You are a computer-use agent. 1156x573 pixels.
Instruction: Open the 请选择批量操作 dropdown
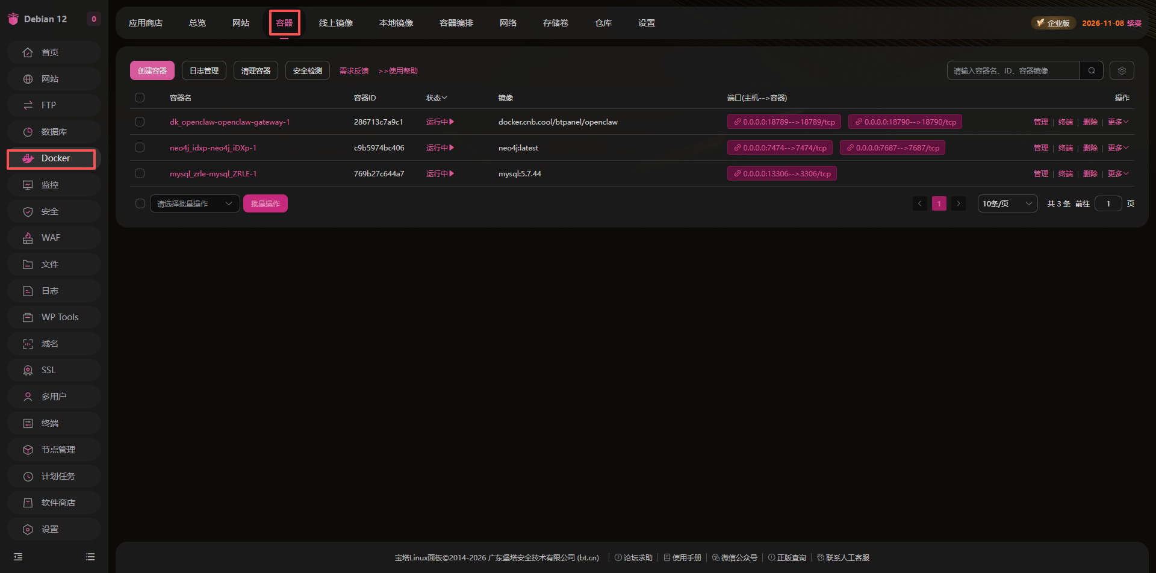(x=194, y=203)
